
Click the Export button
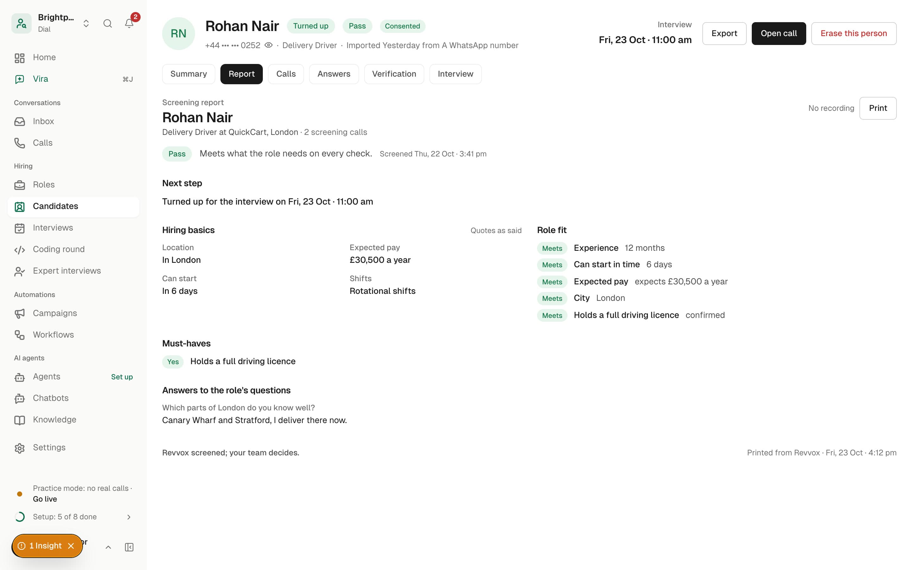[724, 34]
